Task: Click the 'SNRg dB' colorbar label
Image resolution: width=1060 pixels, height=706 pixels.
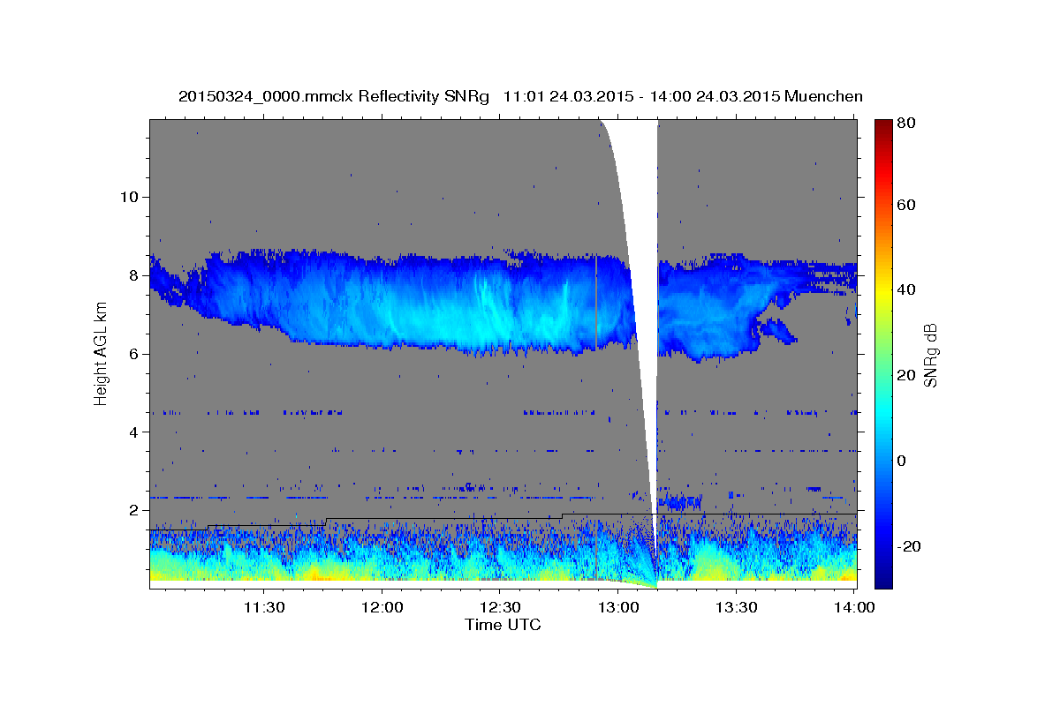Action: point(929,354)
